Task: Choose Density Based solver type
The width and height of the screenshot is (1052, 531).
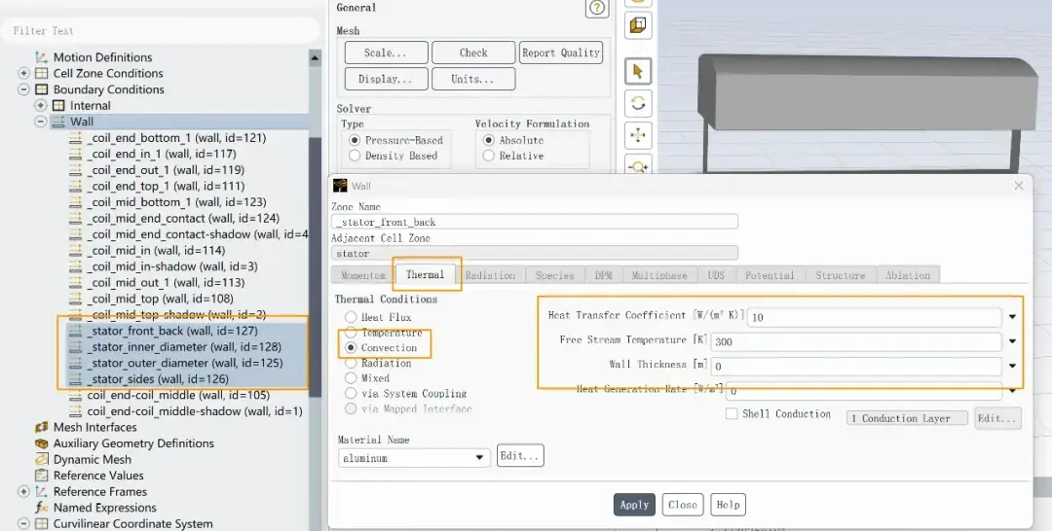Action: coord(355,156)
